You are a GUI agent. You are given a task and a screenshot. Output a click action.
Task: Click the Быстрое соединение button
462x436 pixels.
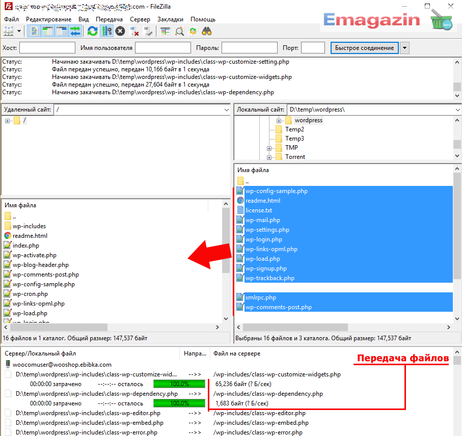pyautogui.click(x=365, y=48)
